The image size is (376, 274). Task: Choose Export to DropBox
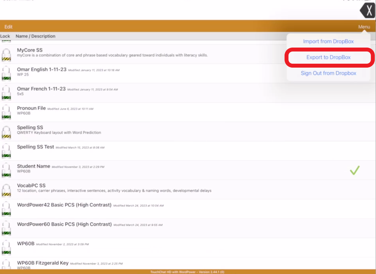[x=328, y=57]
